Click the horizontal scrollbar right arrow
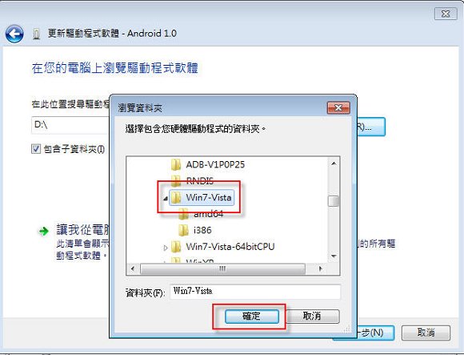 coord(321,269)
